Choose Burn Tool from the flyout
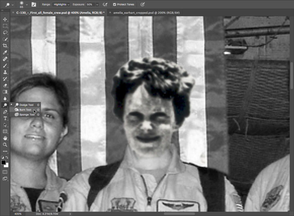294x216 pixels. pos(25,110)
